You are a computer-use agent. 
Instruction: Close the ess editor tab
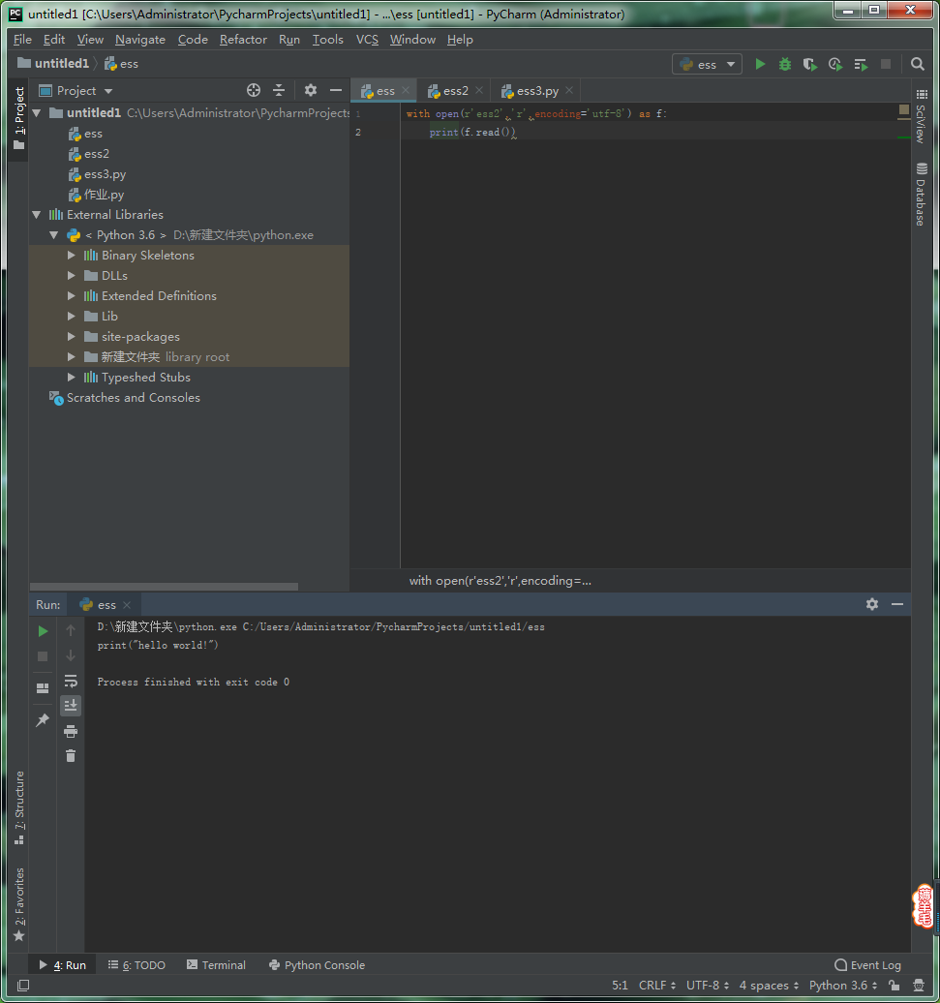point(406,91)
